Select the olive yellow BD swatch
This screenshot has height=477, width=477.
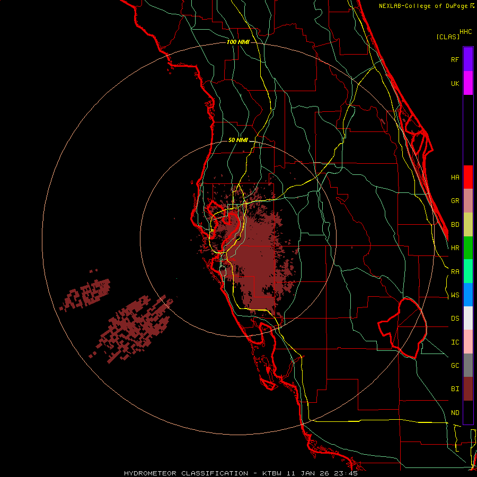tap(468, 225)
